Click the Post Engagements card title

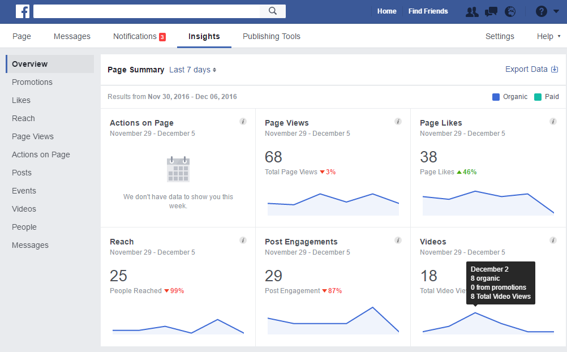click(x=301, y=242)
